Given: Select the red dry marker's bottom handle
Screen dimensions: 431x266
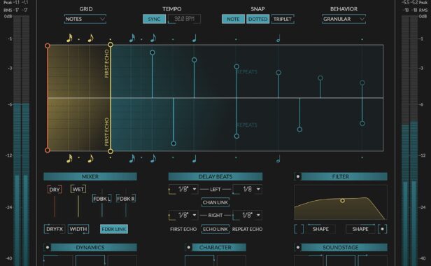Looking at the screenshot, I should point(48,150).
